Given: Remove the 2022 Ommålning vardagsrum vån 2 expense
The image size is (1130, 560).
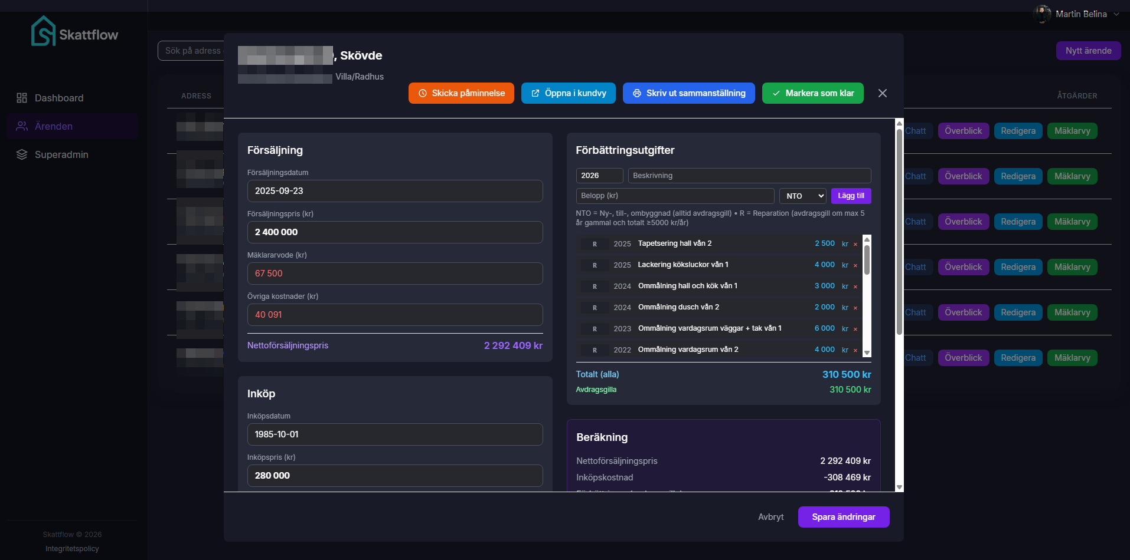Looking at the screenshot, I should (x=855, y=350).
